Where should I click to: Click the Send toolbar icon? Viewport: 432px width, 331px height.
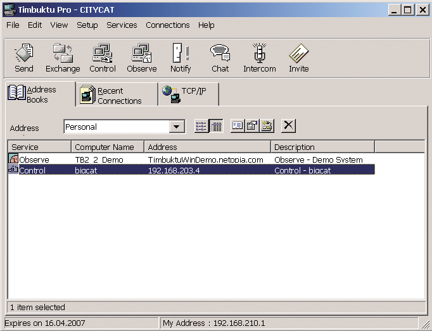(24, 58)
